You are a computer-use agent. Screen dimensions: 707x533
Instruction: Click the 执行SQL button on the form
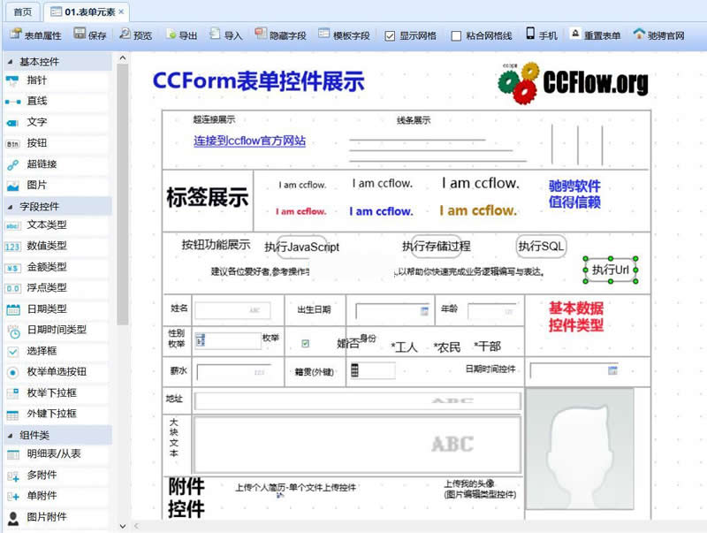click(x=543, y=247)
